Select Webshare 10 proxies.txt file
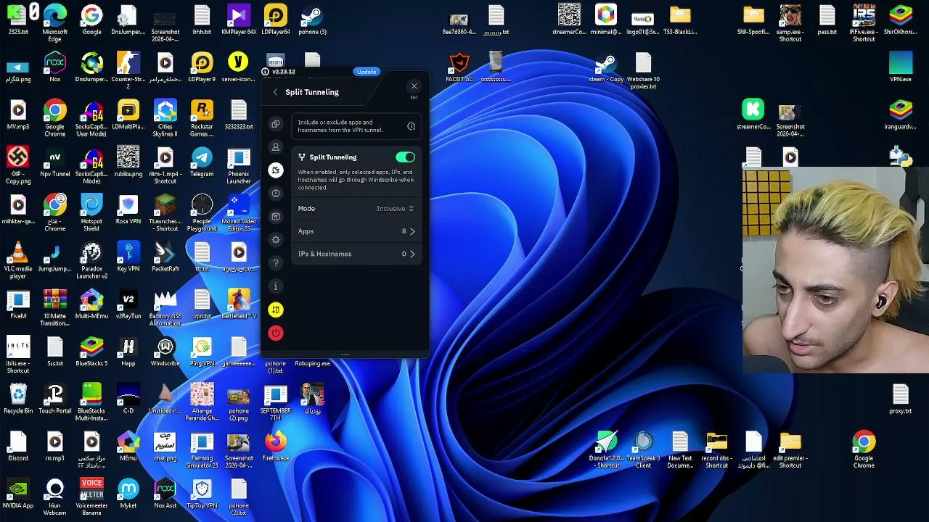The image size is (929, 522). [x=643, y=70]
